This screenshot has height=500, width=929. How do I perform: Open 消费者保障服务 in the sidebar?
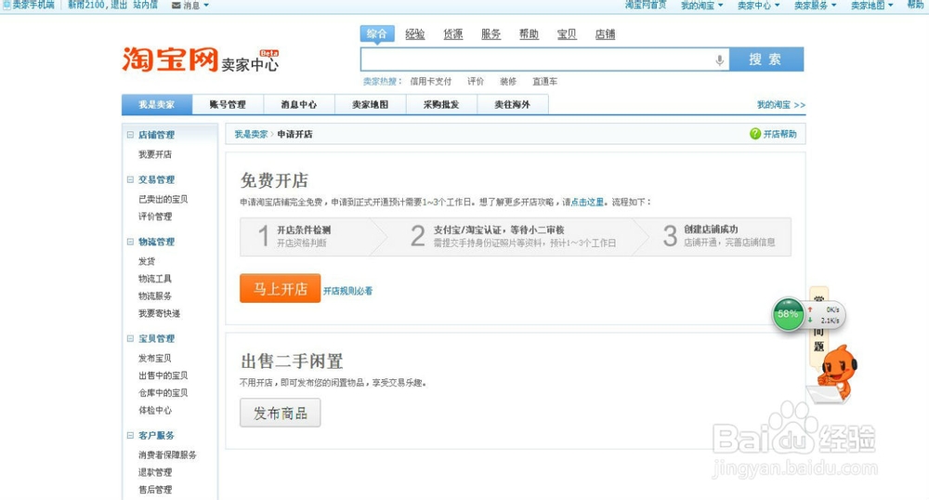pyautogui.click(x=167, y=455)
